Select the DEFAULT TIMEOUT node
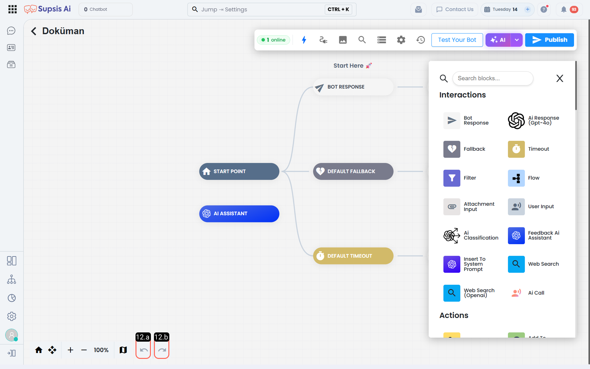590x369 pixels. tap(353, 256)
